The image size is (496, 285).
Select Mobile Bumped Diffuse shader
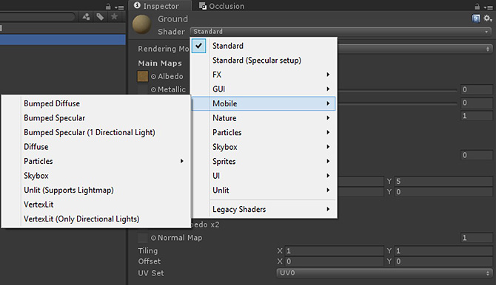[96, 103]
